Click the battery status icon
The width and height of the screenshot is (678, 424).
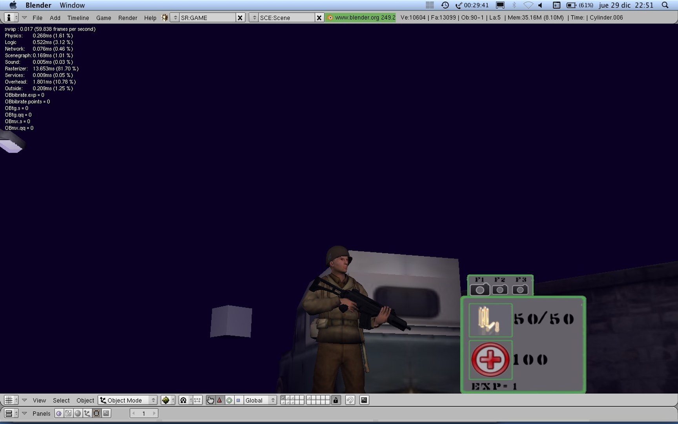571,5
